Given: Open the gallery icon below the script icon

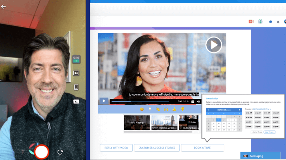Looking at the screenshot, I should 76,101.
